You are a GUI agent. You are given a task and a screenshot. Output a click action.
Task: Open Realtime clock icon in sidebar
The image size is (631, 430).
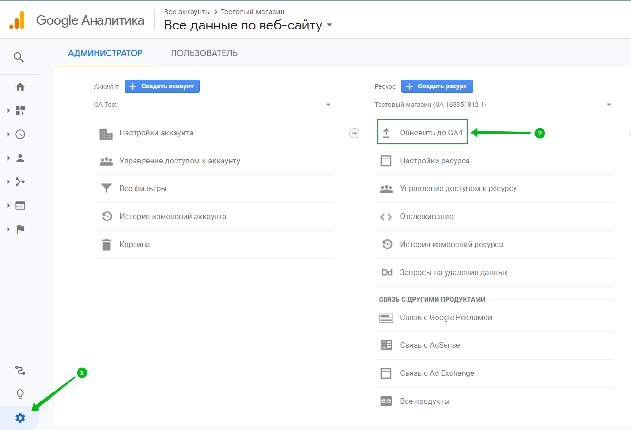(x=20, y=134)
